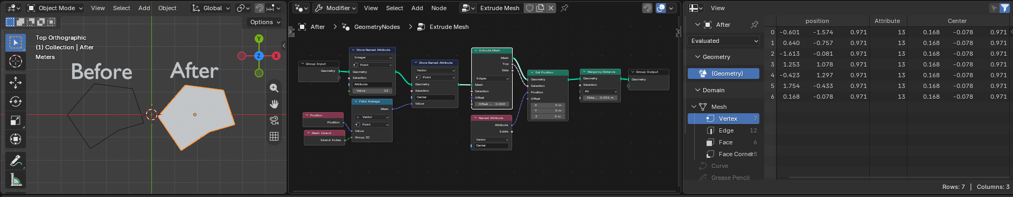Open spreadsheet editor type menu
The width and height of the screenshot is (1013, 197).
(696, 8)
